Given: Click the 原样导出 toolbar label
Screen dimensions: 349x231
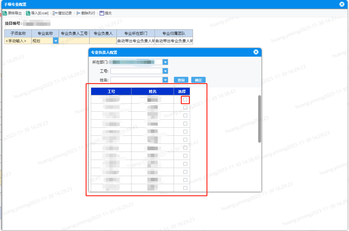Looking at the screenshot, I should (x=15, y=13).
